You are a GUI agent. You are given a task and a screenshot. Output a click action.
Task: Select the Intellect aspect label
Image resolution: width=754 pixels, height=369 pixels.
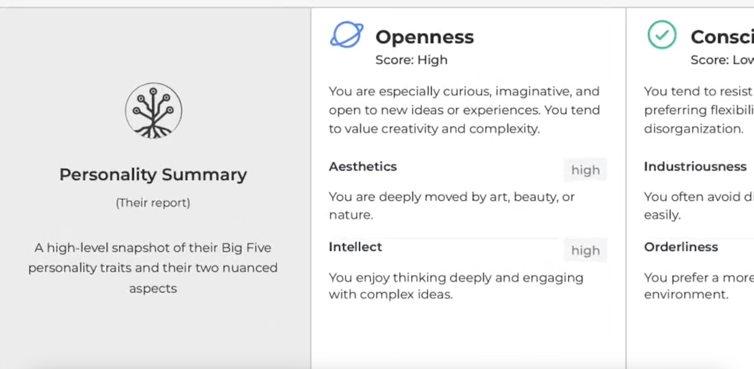pyautogui.click(x=355, y=247)
